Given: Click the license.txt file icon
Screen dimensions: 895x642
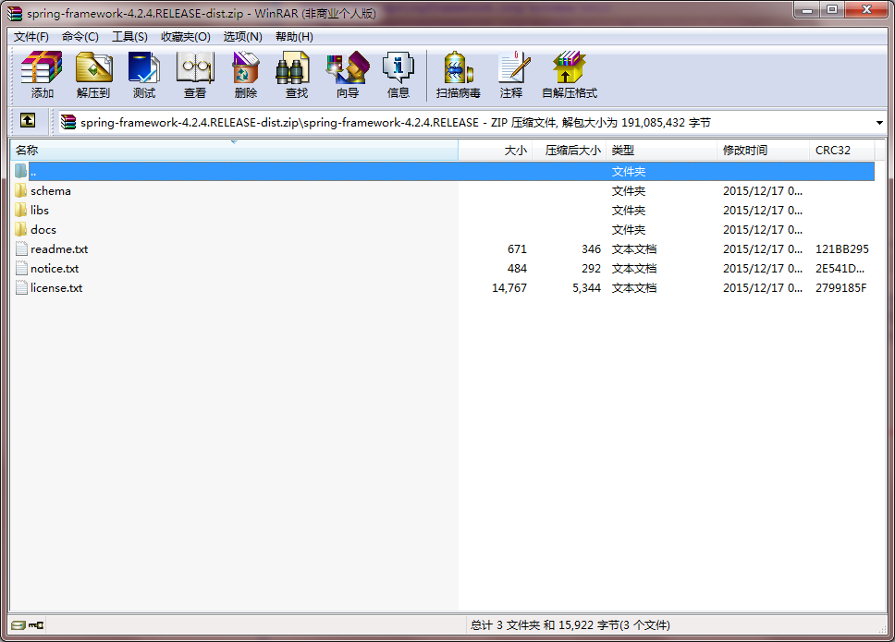Looking at the screenshot, I should tap(21, 287).
